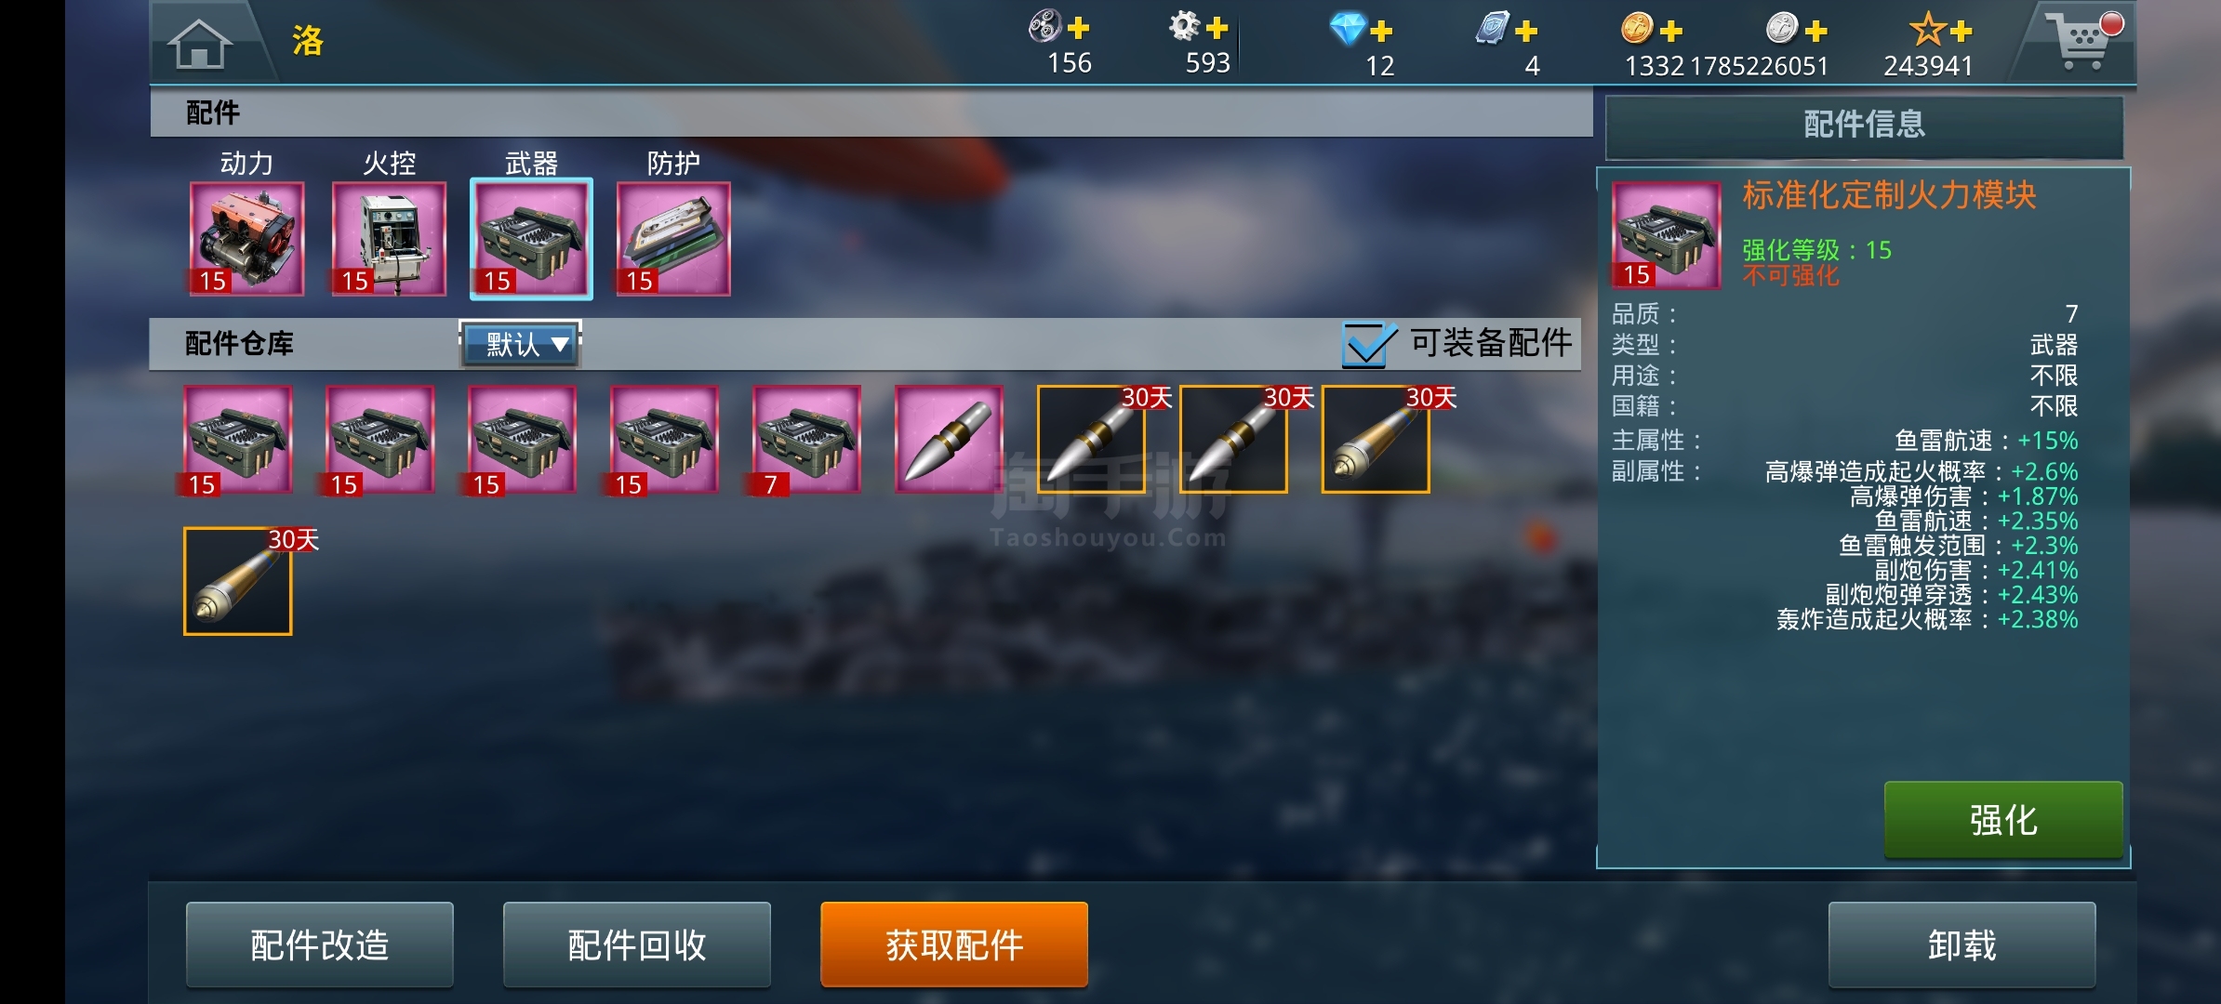This screenshot has width=2221, height=1004.
Task: Select the 火控 fire control accessory slot
Action: click(x=389, y=240)
